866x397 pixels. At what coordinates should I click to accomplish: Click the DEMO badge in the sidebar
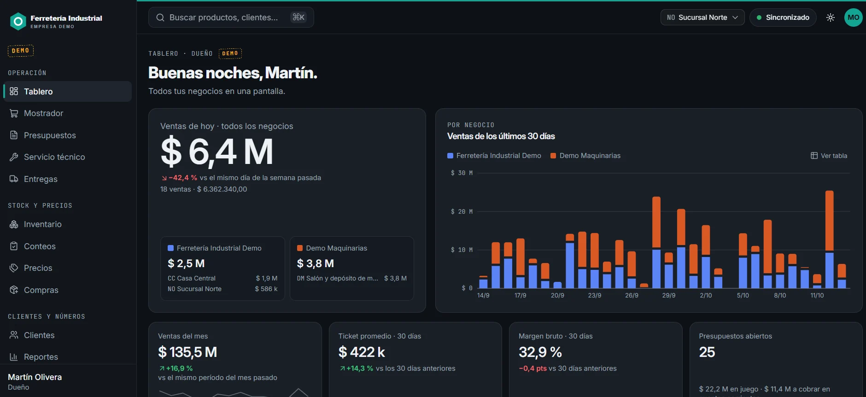pos(21,51)
